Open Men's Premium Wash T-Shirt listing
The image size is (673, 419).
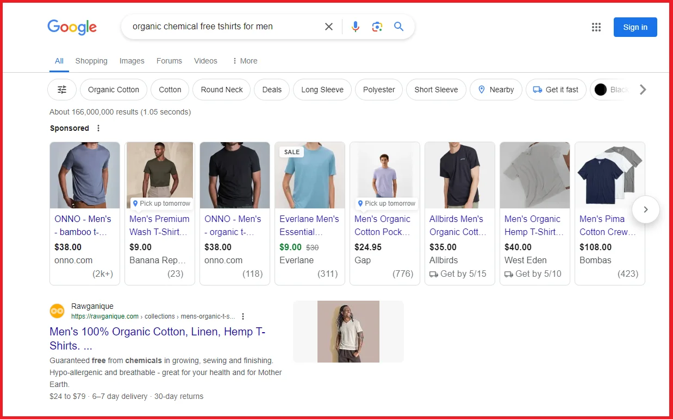(159, 225)
